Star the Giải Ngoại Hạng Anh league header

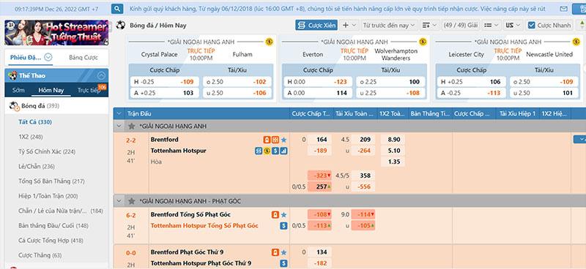[x=132, y=126]
